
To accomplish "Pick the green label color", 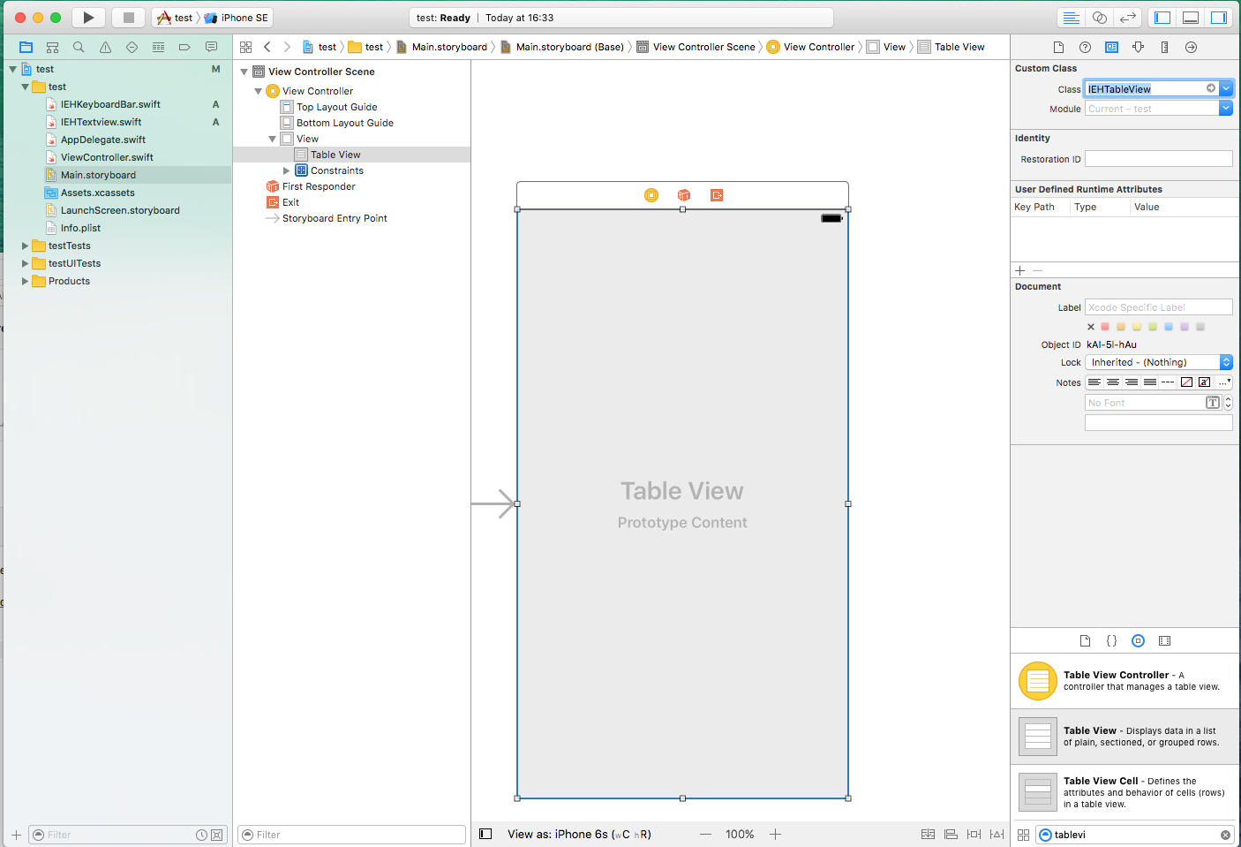I will point(1153,327).
